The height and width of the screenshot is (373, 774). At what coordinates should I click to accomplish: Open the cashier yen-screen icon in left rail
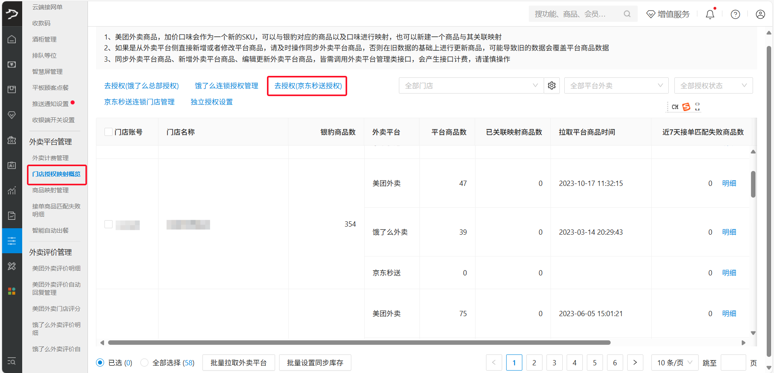tap(12, 65)
